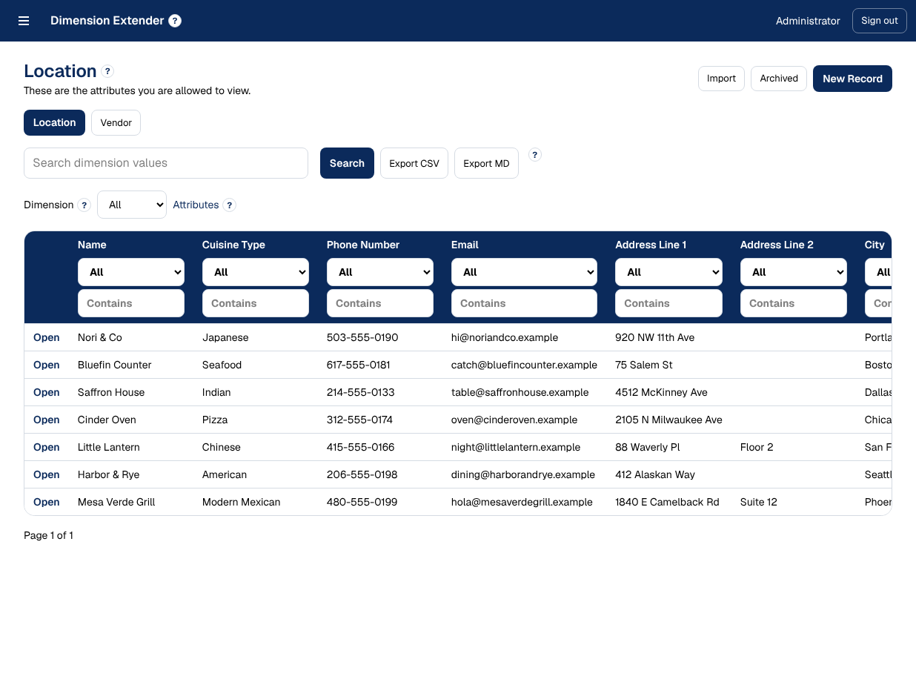Image resolution: width=916 pixels, height=679 pixels.
Task: Open the Name column filter dropdown
Action: point(131,272)
